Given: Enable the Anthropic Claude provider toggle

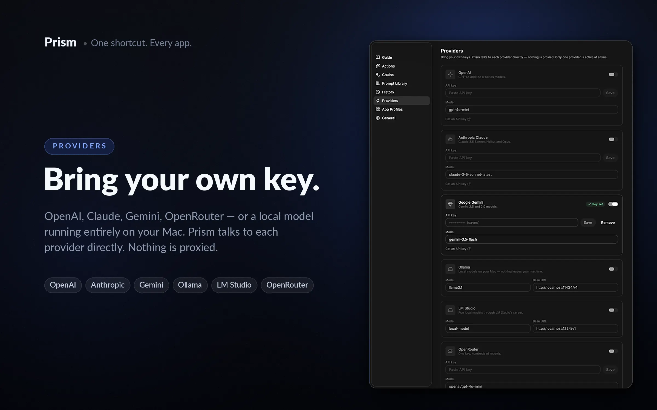Looking at the screenshot, I should 613,139.
